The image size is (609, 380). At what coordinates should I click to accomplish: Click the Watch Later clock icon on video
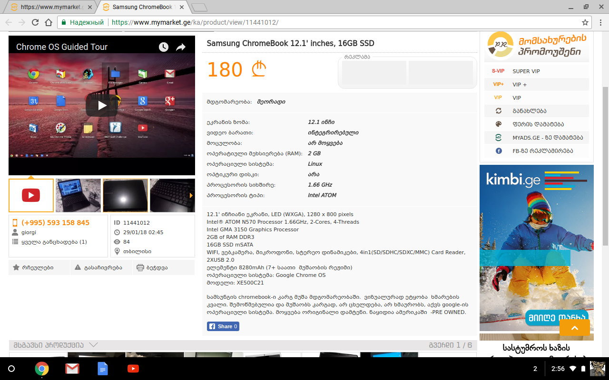pyautogui.click(x=164, y=47)
